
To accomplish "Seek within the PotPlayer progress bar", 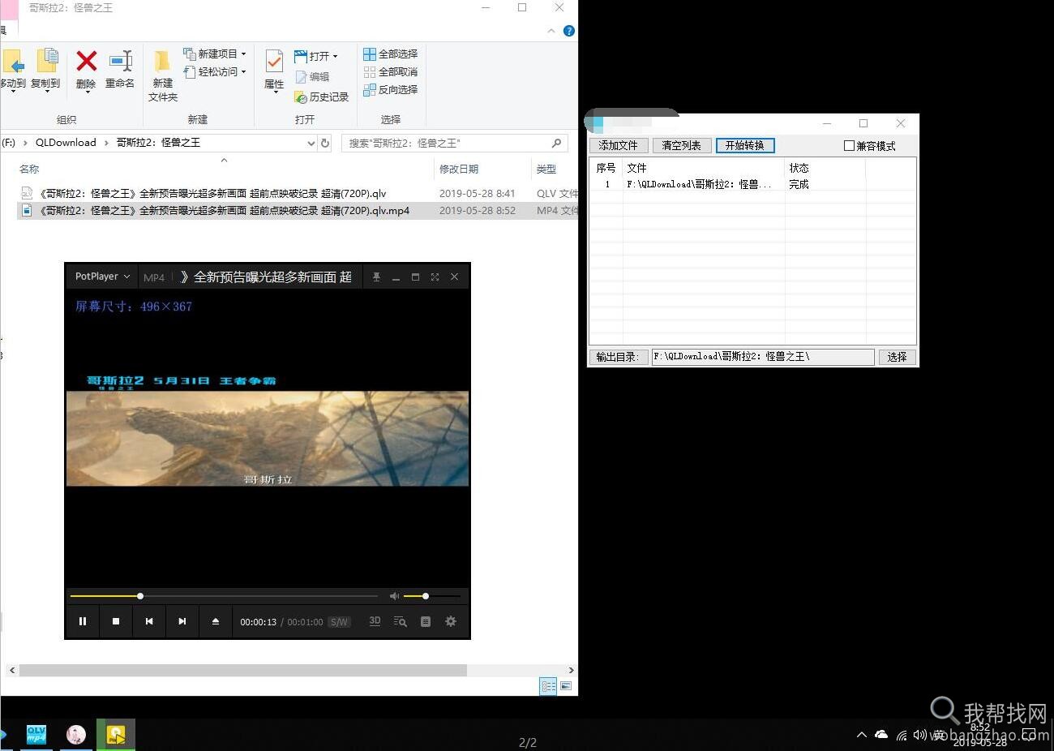I will (x=224, y=596).
